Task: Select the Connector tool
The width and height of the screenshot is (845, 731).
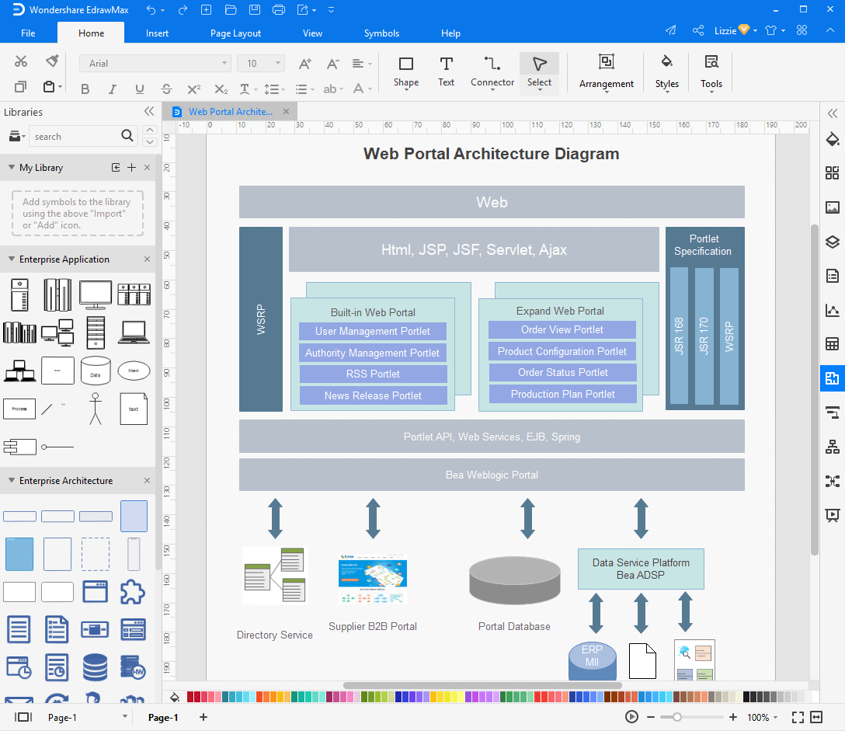Action: click(x=492, y=72)
